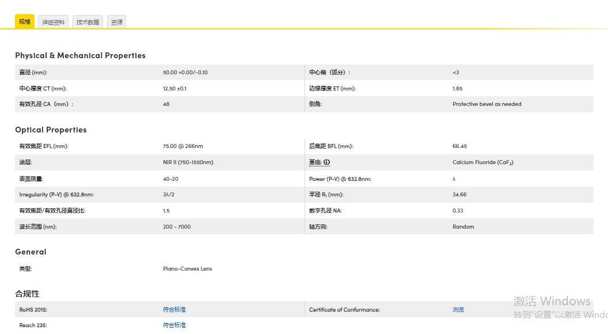Image resolution: width=608 pixels, height=334 pixels.
Task: Click the Optical Properties heading
Action: click(51, 130)
